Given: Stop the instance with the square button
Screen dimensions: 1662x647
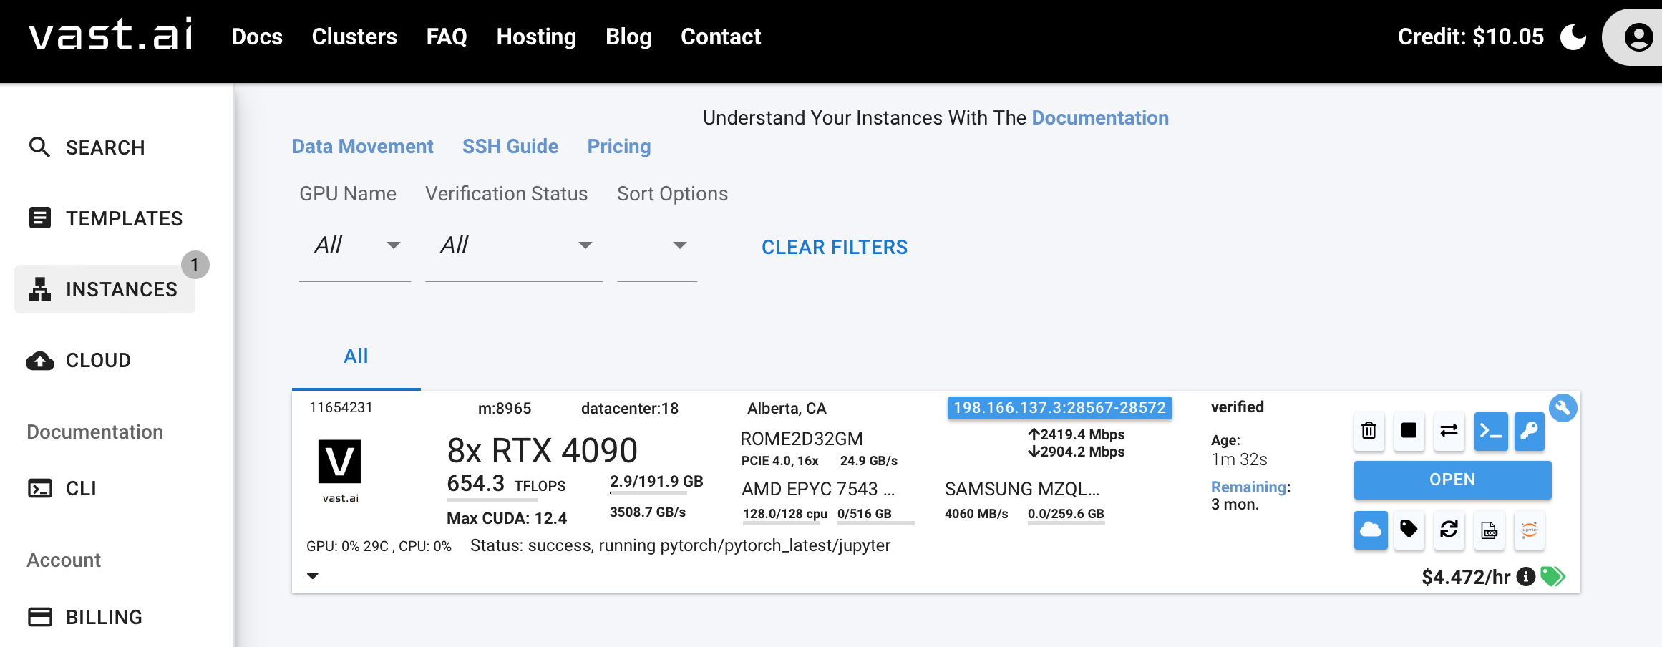Looking at the screenshot, I should pyautogui.click(x=1409, y=431).
